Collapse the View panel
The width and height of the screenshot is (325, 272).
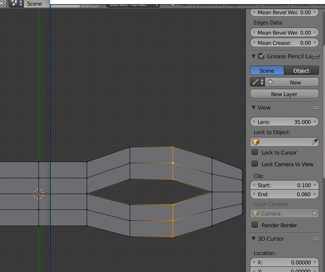coord(253,108)
